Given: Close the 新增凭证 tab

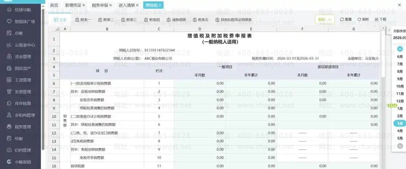Looking at the screenshot, I should coord(84,5).
